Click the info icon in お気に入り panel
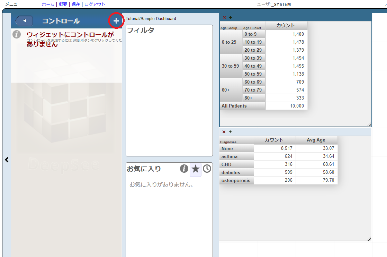 [184, 169]
